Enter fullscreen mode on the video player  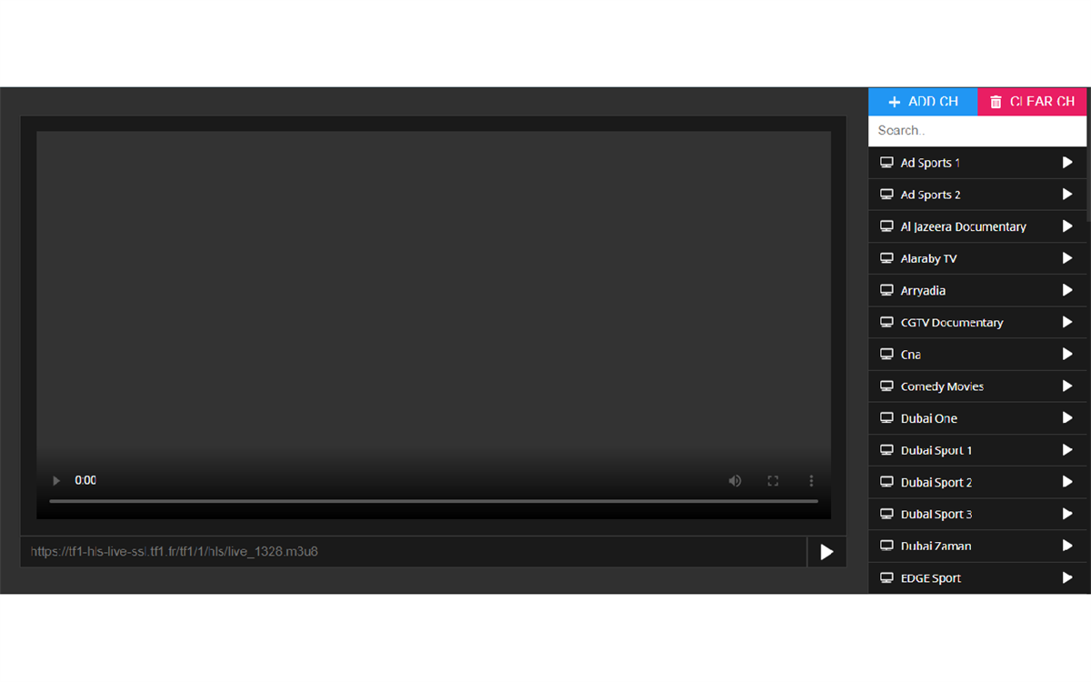[773, 480]
